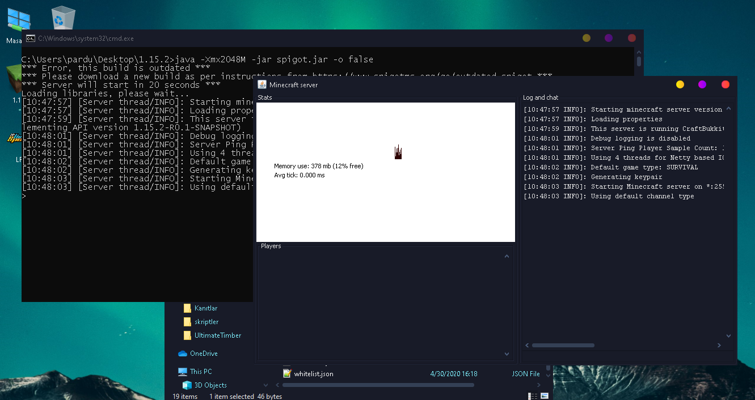Screen dimensions: 755x400
Task: Click the cmd window vertical scrollbar thumb
Action: pyautogui.click(x=639, y=62)
